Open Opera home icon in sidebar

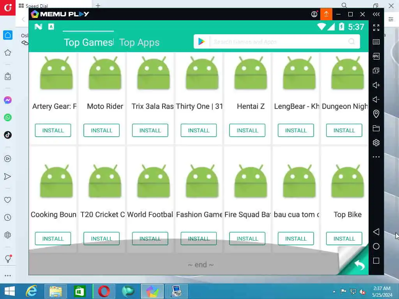pos(8,35)
